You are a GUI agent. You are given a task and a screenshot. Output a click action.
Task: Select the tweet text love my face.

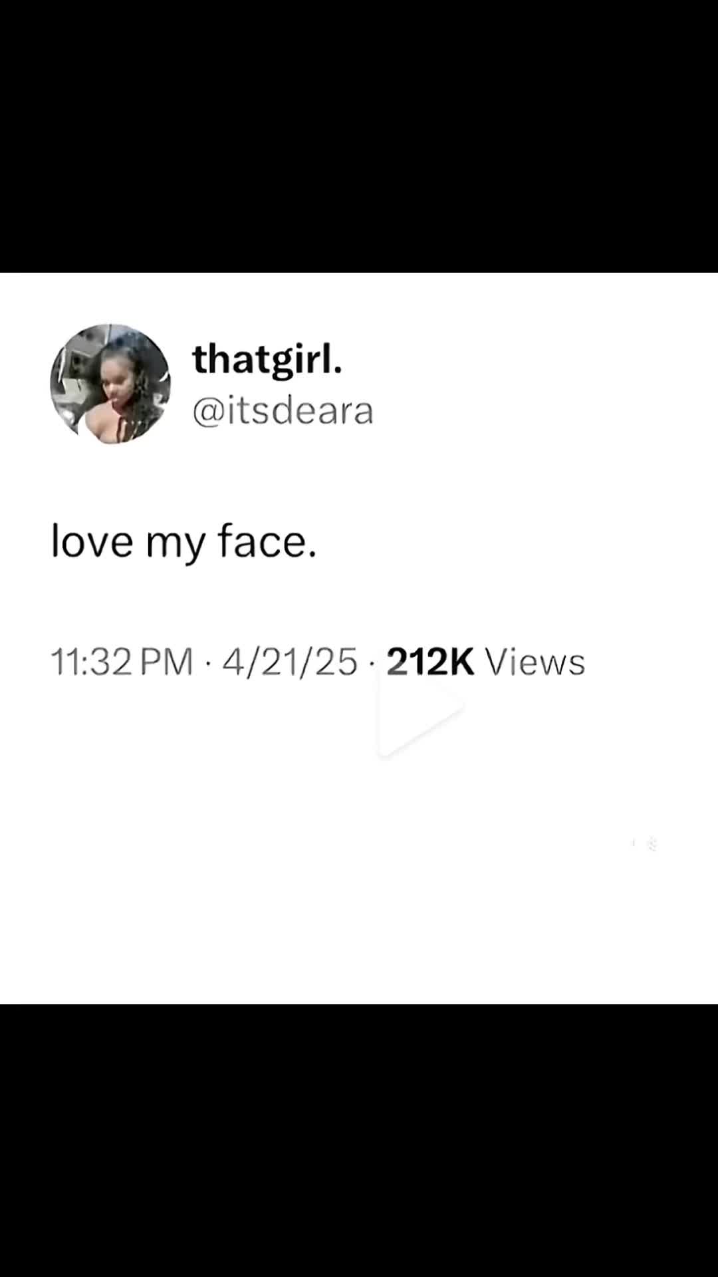184,541
